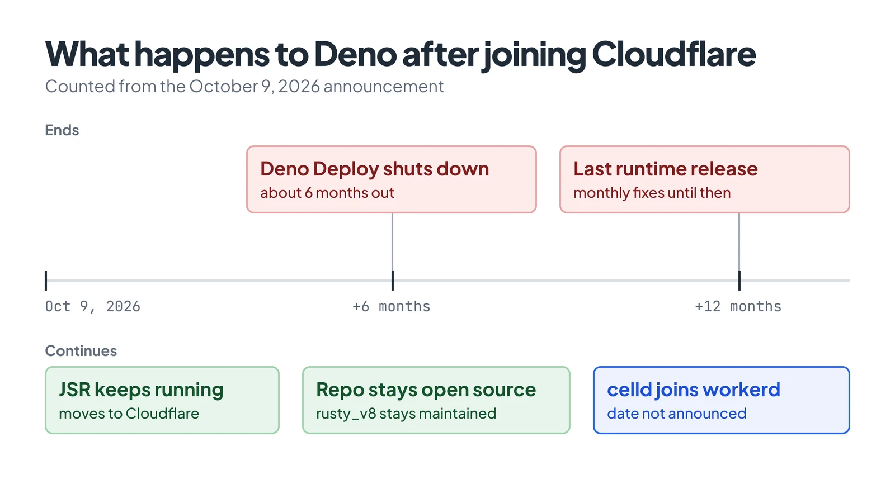895x503 pixels.
Task: Click the "Oct 9, 2026" timeline label
Action: 93,306
